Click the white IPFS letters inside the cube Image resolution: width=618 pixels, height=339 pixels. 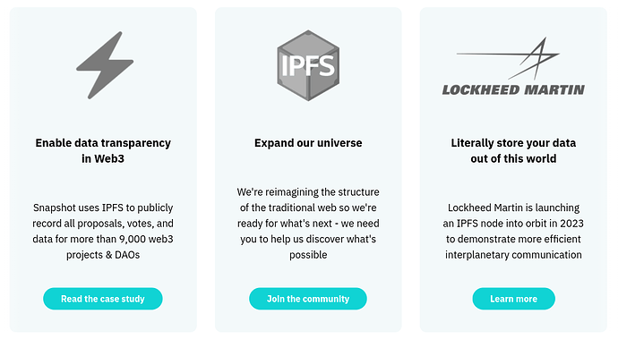308,66
